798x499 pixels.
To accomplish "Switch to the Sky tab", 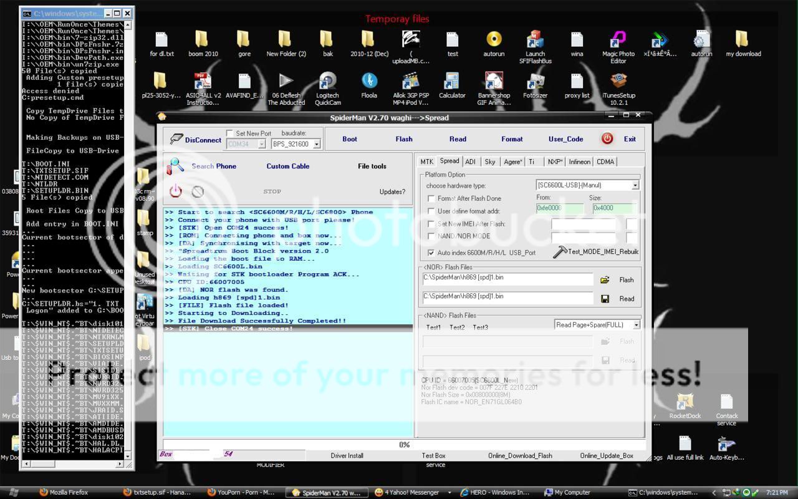I will (490, 162).
